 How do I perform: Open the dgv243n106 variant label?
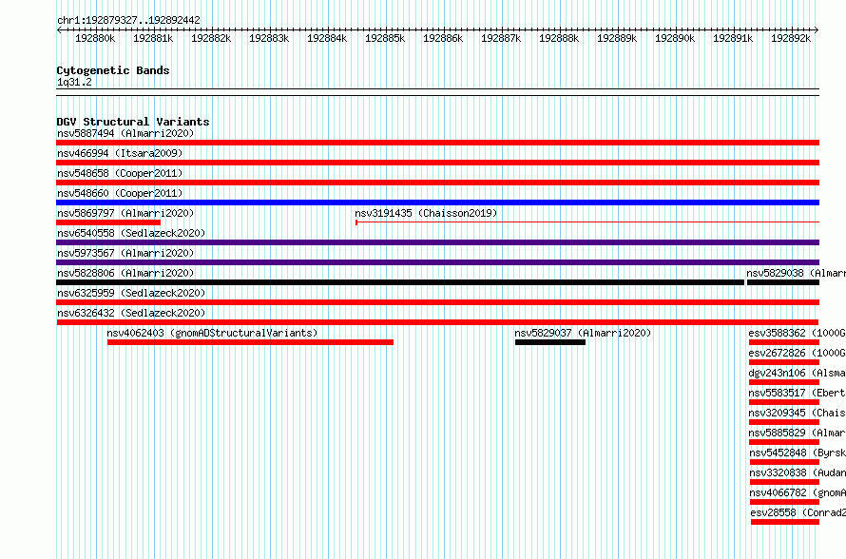point(798,373)
